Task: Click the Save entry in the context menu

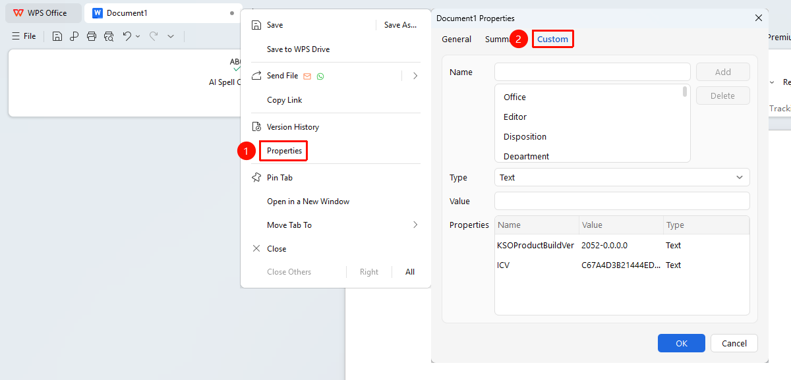Action: click(275, 25)
